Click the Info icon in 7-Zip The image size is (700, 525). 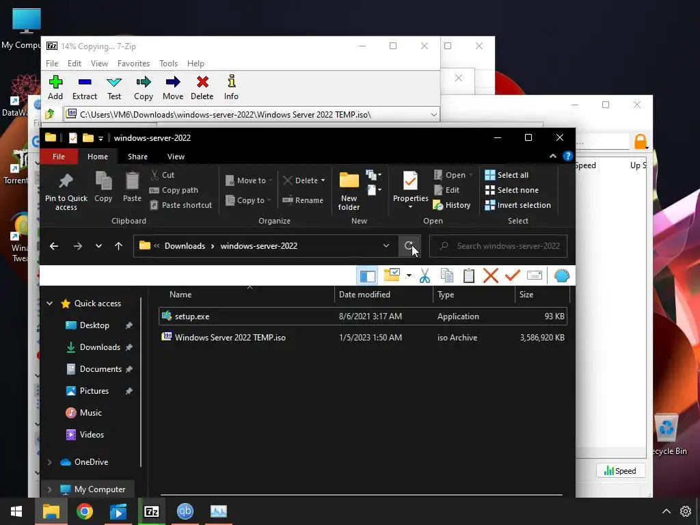click(x=231, y=81)
